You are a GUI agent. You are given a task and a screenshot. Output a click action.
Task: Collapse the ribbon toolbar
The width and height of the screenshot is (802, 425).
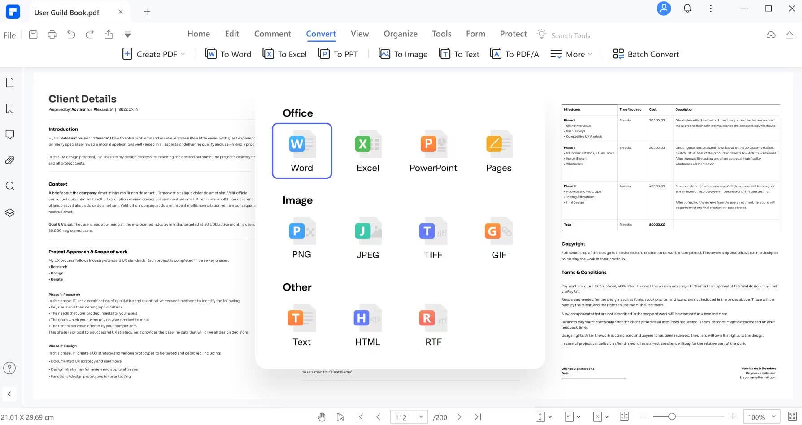click(x=789, y=35)
